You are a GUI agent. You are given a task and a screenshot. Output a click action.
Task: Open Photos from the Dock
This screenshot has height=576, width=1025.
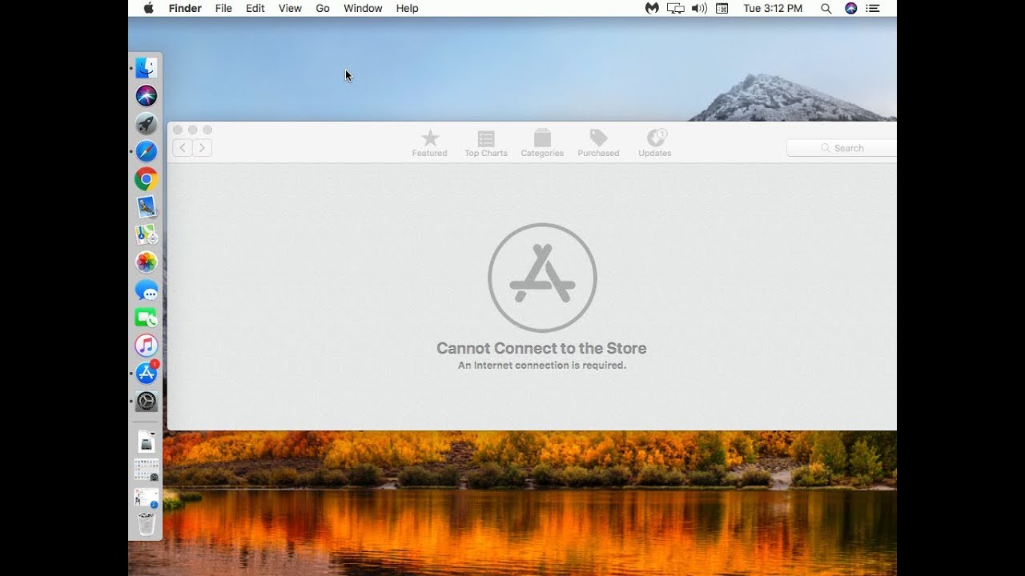click(146, 262)
